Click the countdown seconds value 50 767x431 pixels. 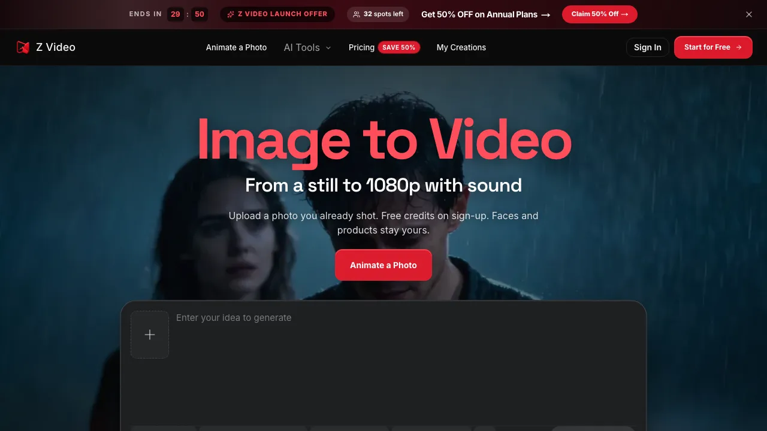(200, 14)
